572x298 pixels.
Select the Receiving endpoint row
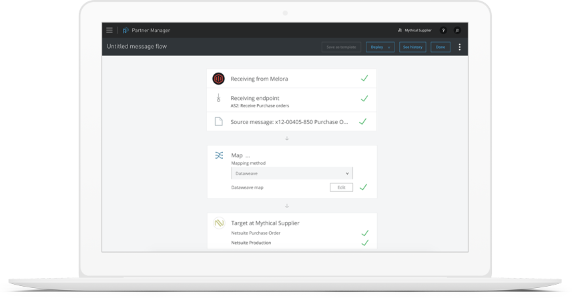coord(292,100)
